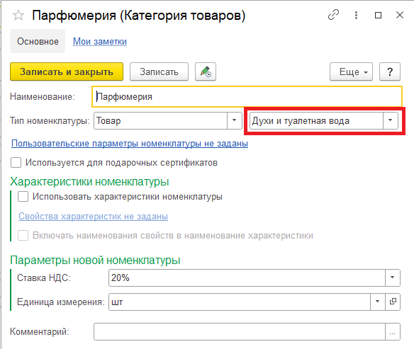Open the Еще dropdown menu

tap(351, 71)
